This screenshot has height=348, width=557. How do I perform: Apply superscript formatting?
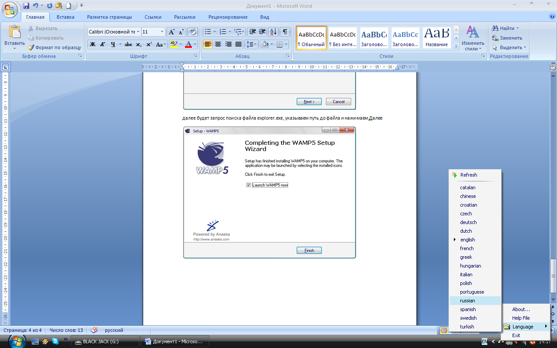[149, 44]
